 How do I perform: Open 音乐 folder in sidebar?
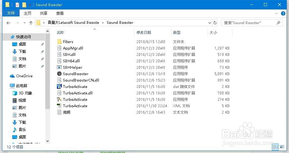(22, 129)
